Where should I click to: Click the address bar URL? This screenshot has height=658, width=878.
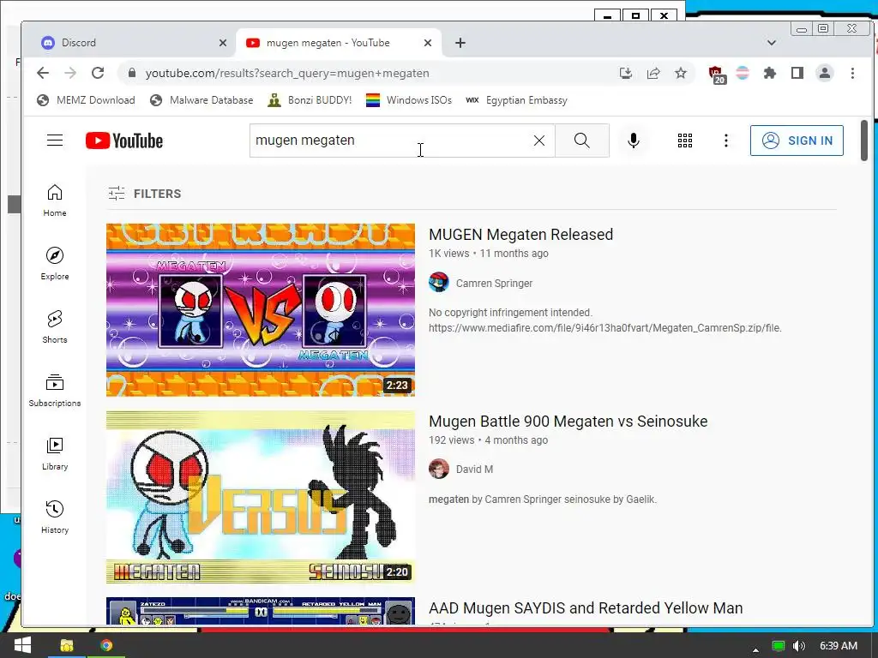[287, 74]
